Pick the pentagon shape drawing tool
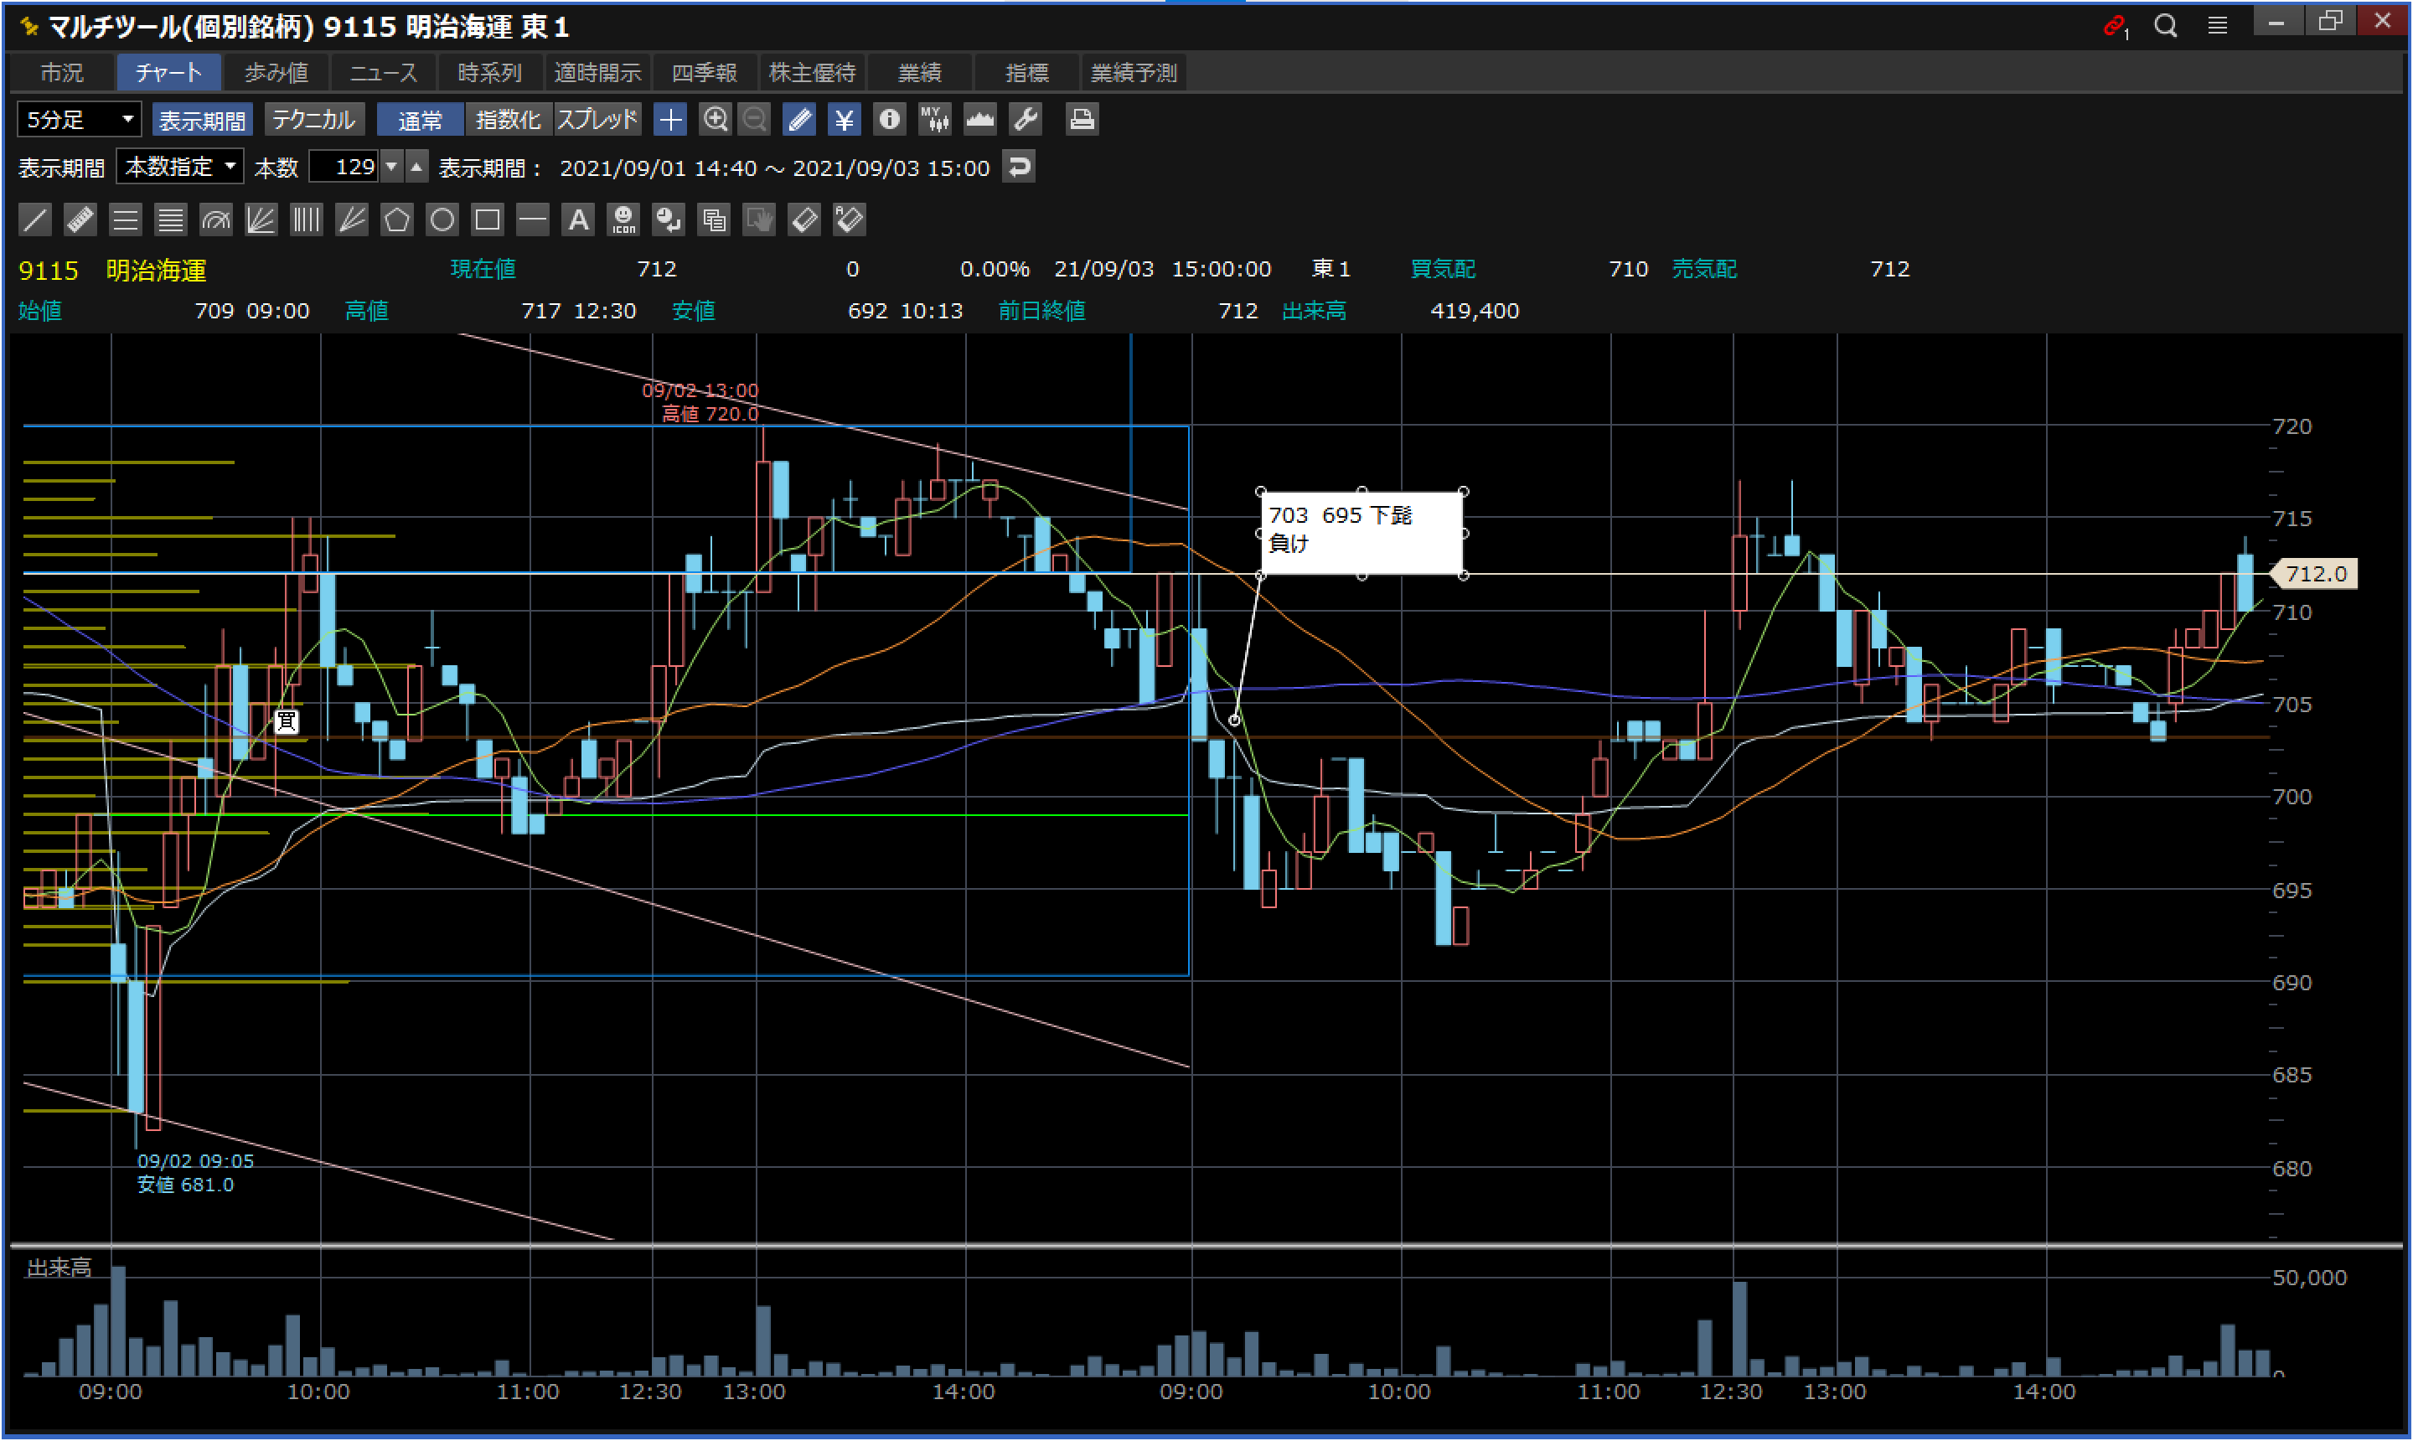 click(396, 220)
